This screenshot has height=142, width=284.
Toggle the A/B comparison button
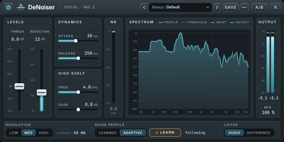259,7
